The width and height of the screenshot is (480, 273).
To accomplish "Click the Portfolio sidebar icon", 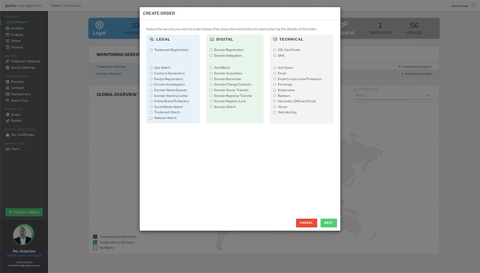I will point(7,29).
